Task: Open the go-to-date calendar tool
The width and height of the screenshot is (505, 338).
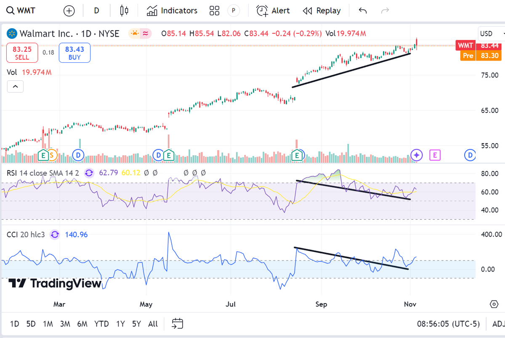Action: 177,323
